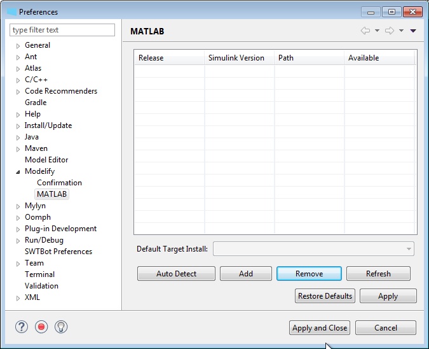Screen dimensions: 429x349
Task: Expand the Atlas tree node
Action: pos(18,69)
